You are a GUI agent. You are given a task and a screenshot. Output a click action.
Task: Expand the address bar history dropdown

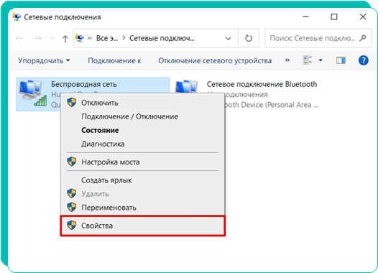[228, 38]
